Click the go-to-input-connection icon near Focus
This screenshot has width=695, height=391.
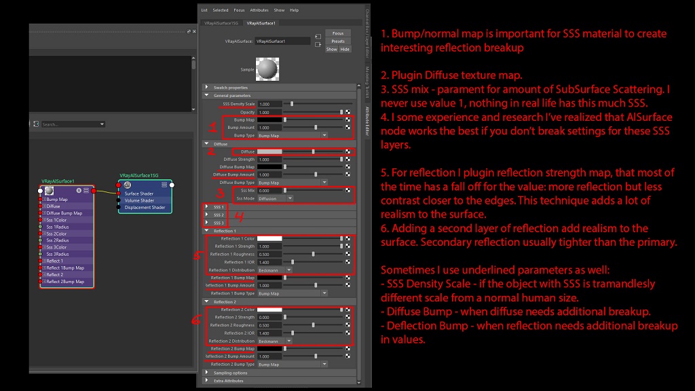(318, 36)
